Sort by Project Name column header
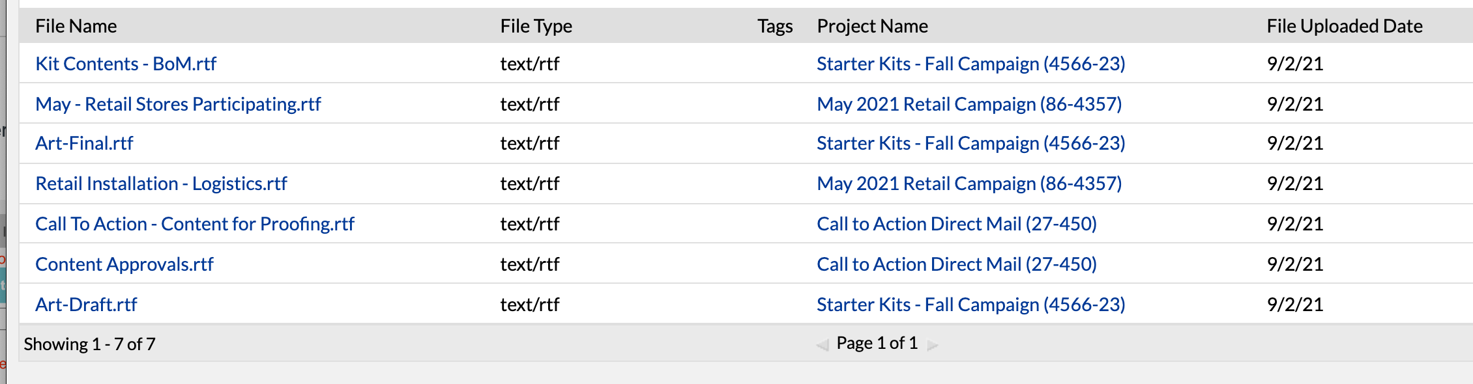This screenshot has height=384, width=1473. coord(872,26)
